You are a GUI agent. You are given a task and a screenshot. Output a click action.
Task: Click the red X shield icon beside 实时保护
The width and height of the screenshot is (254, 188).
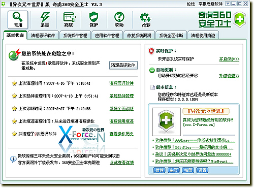(151, 51)
